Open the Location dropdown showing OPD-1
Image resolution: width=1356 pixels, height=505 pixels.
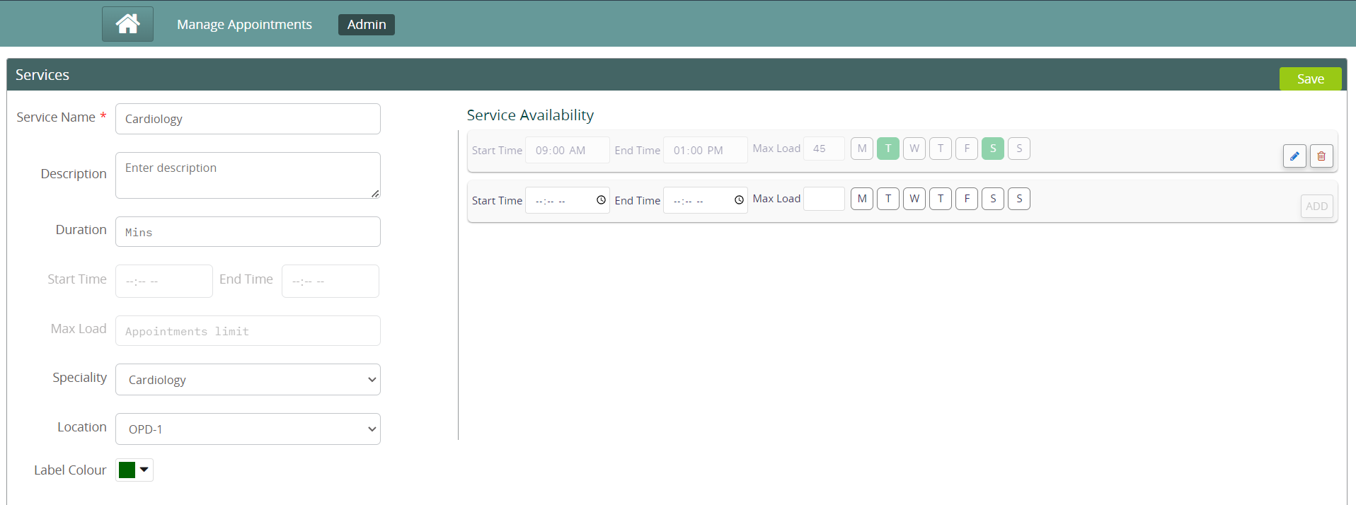coord(248,429)
